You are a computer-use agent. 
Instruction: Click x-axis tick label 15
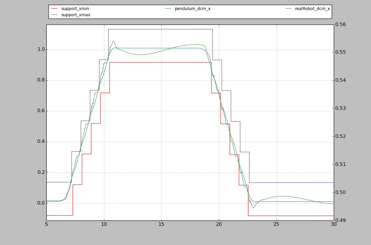tap(161, 224)
